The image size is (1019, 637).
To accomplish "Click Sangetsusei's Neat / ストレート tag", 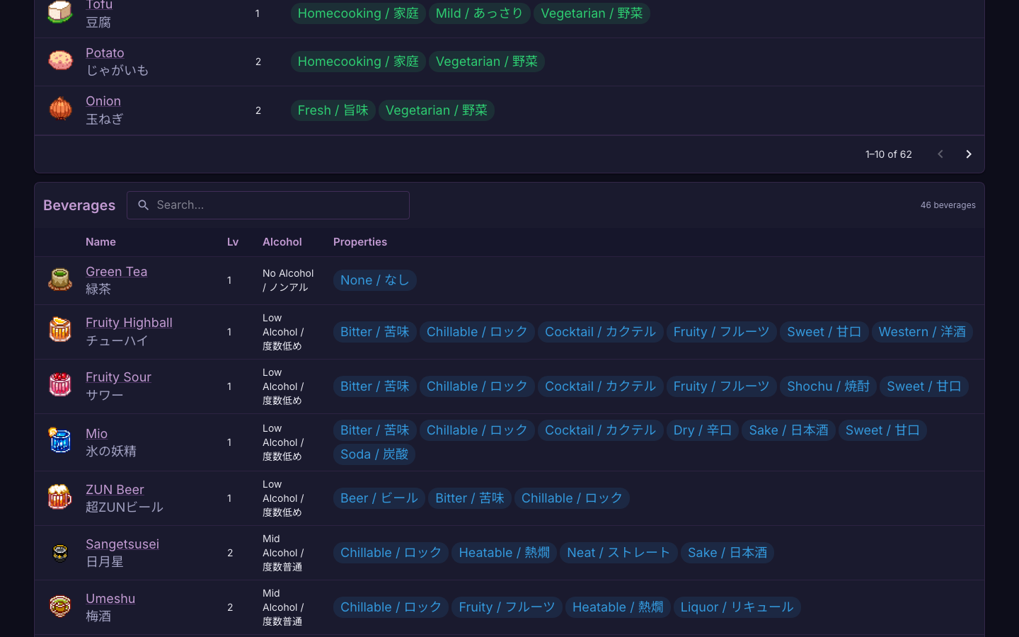I will (x=618, y=553).
